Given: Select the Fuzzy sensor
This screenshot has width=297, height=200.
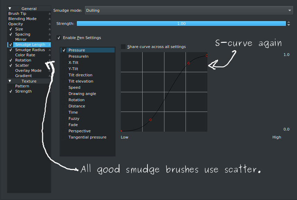Looking at the screenshot, I should pos(74,118).
